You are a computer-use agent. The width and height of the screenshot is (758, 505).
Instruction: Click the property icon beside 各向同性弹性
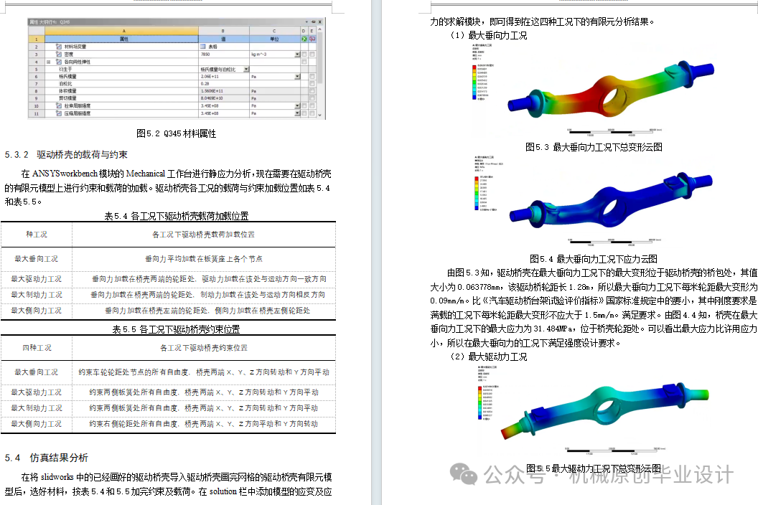coord(58,62)
